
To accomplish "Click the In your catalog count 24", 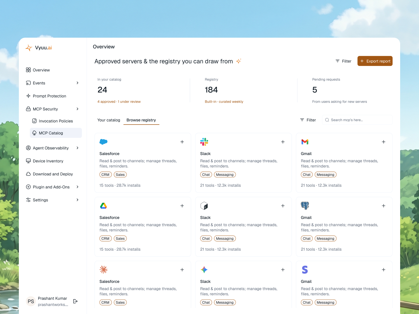I will [102, 90].
